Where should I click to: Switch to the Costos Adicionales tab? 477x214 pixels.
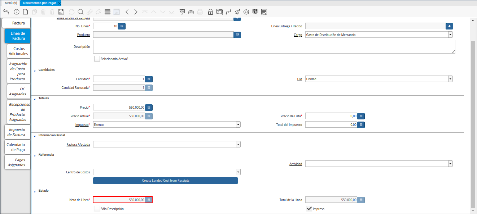coord(18,51)
